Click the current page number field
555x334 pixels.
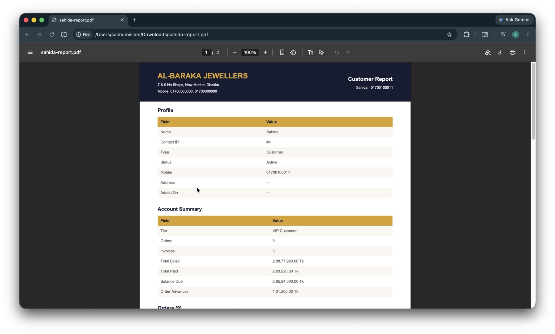click(206, 52)
